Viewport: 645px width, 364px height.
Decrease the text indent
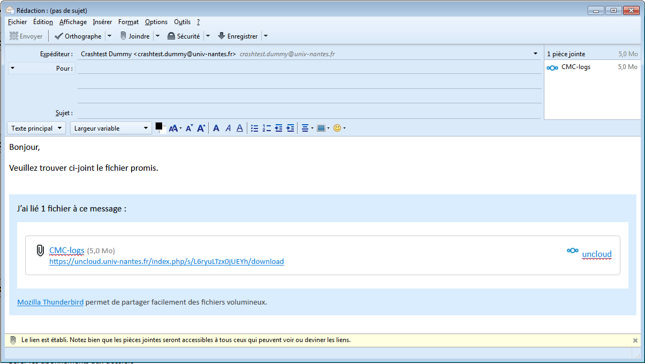(x=279, y=128)
